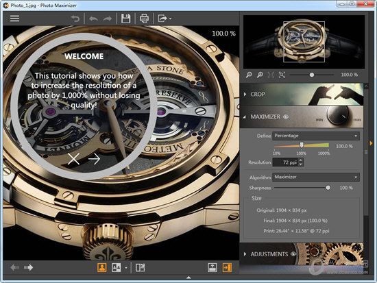Click the upload/export image icon
Viewport: 377px width, 283px height.
212,267
